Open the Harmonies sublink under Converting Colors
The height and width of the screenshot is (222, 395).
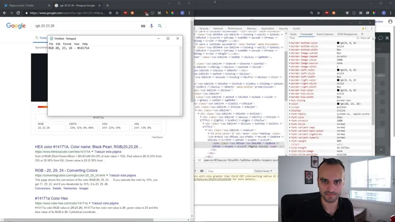[x=70, y=188]
